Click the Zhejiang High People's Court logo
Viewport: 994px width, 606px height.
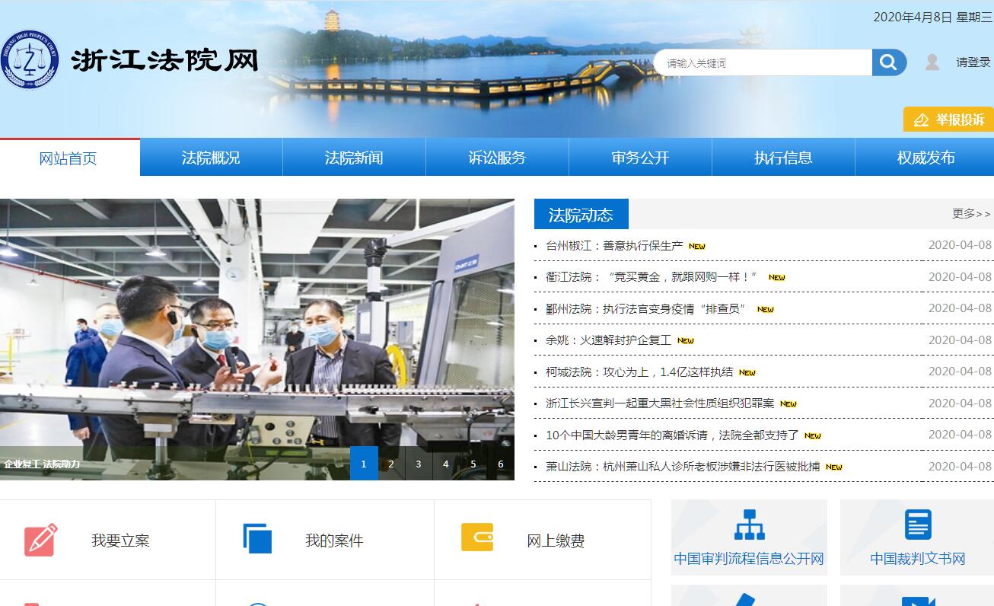(30, 60)
